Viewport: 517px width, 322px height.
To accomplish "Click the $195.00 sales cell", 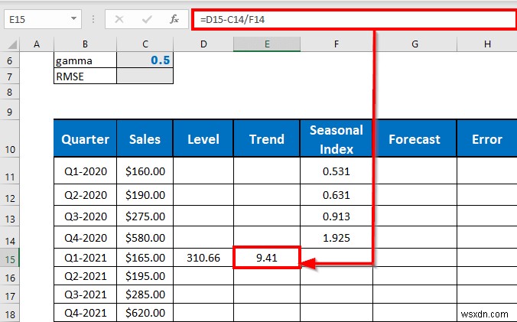I will (145, 276).
